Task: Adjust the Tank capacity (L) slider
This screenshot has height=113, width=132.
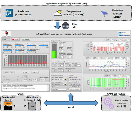Action: point(31,45)
